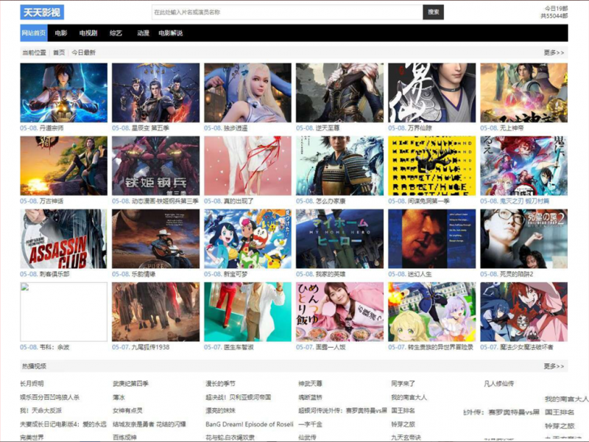The height and width of the screenshot is (442, 589).
Task: Select the My Home Hero poster
Action: tap(339, 239)
